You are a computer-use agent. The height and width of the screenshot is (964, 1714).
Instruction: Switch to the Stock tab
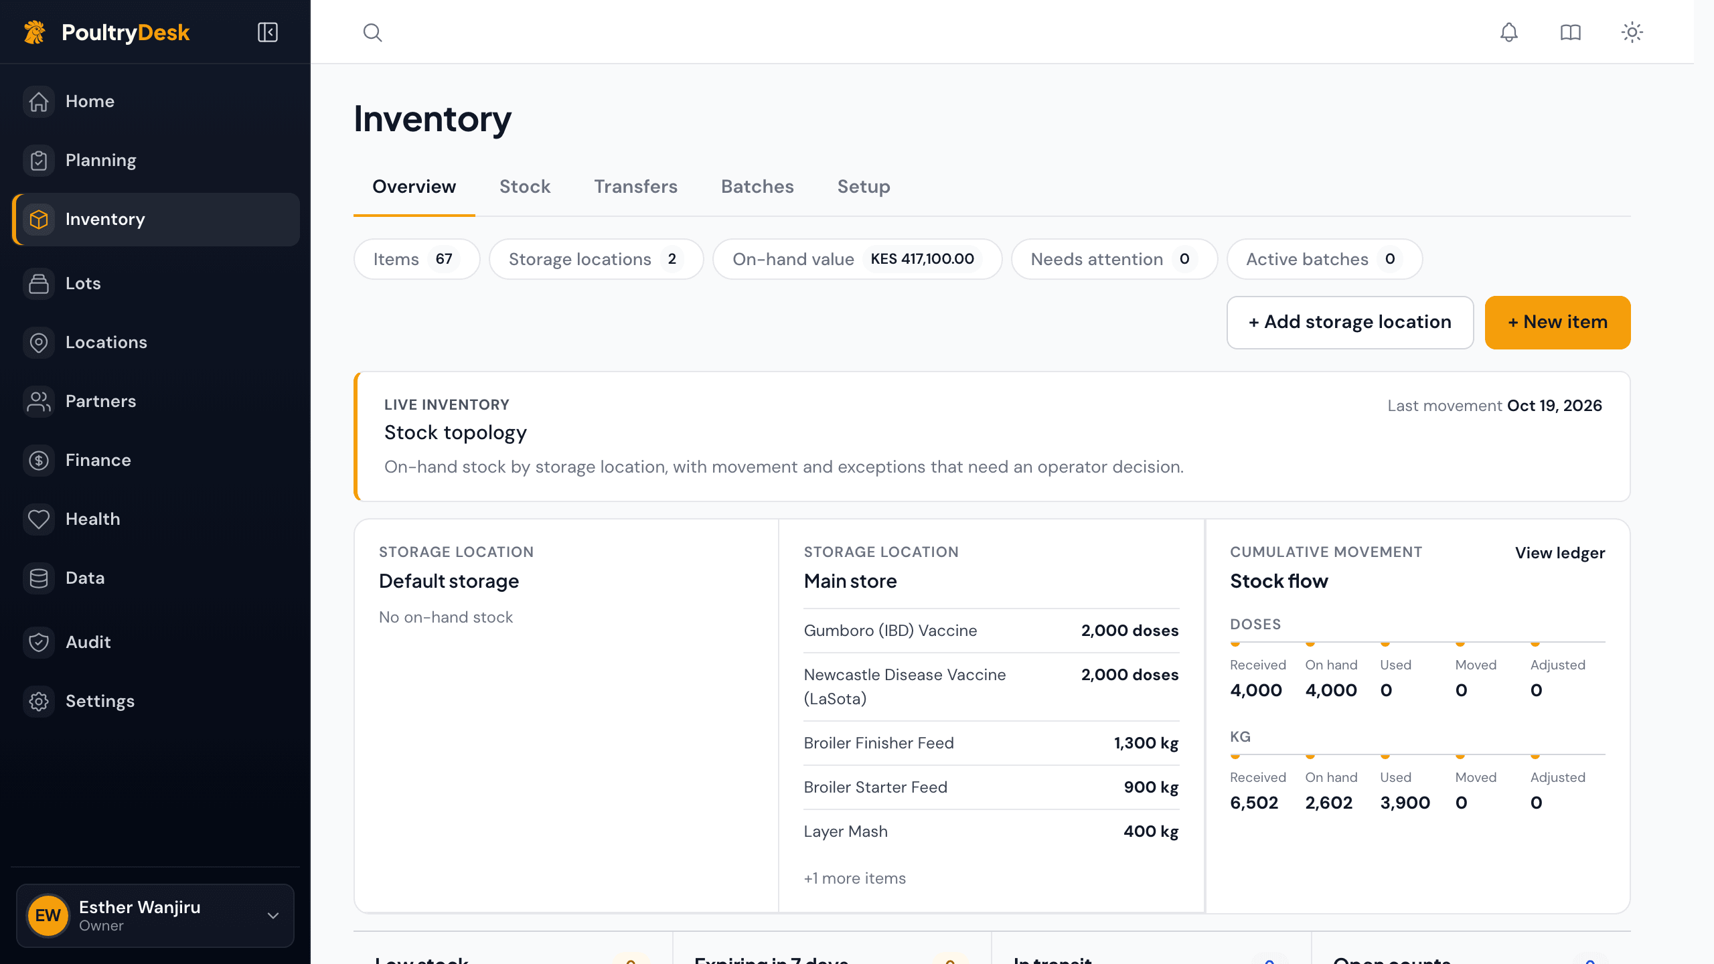coord(525,187)
